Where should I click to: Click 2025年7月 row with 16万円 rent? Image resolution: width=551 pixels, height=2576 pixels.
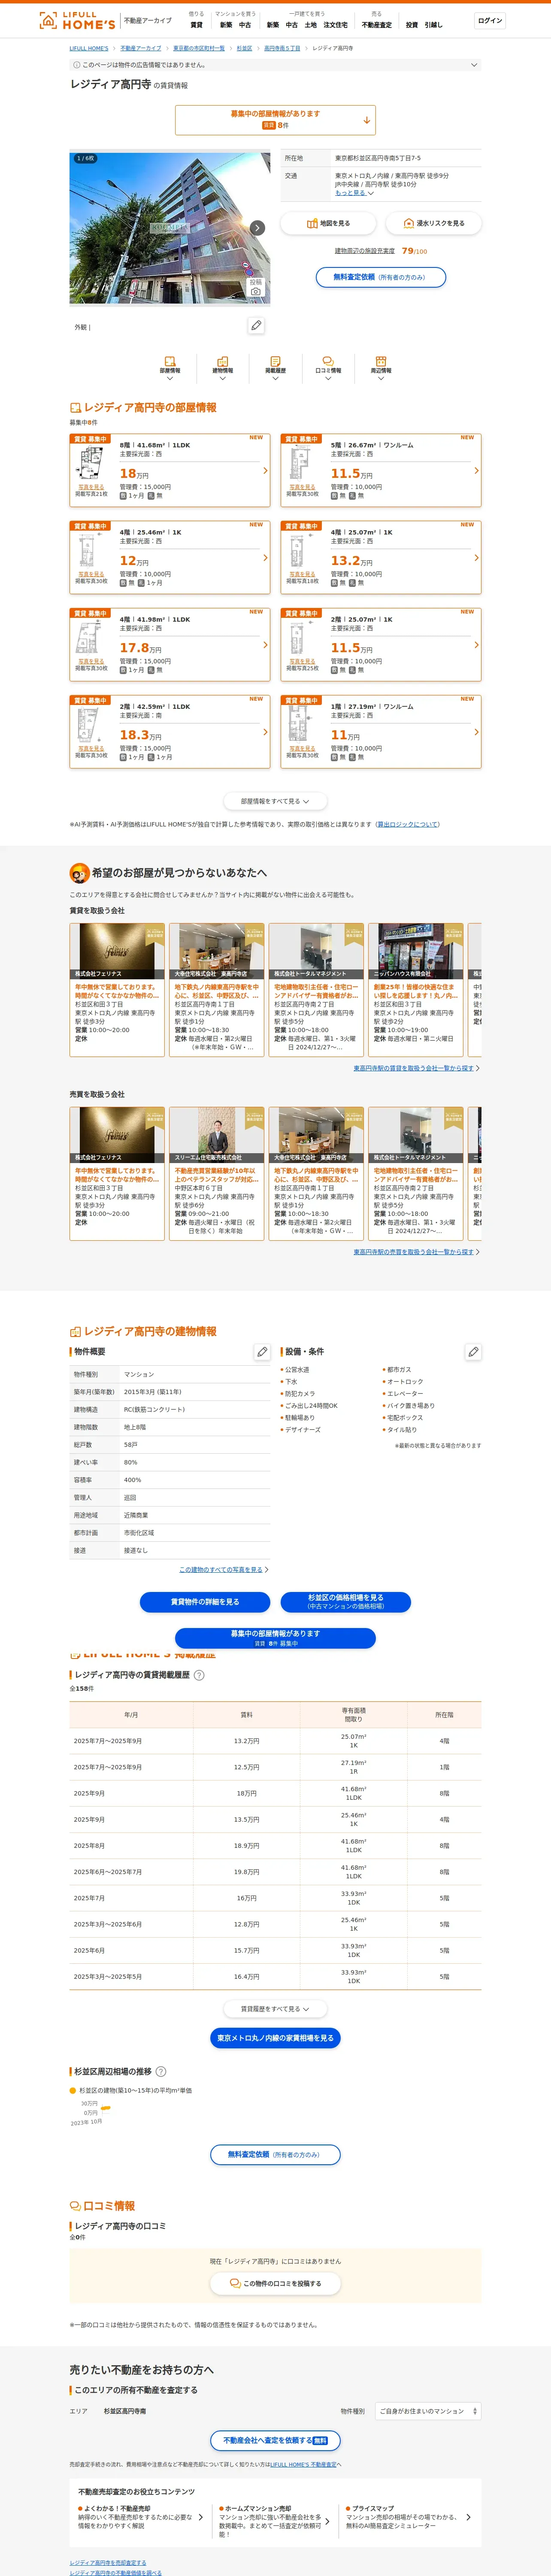[275, 1898]
